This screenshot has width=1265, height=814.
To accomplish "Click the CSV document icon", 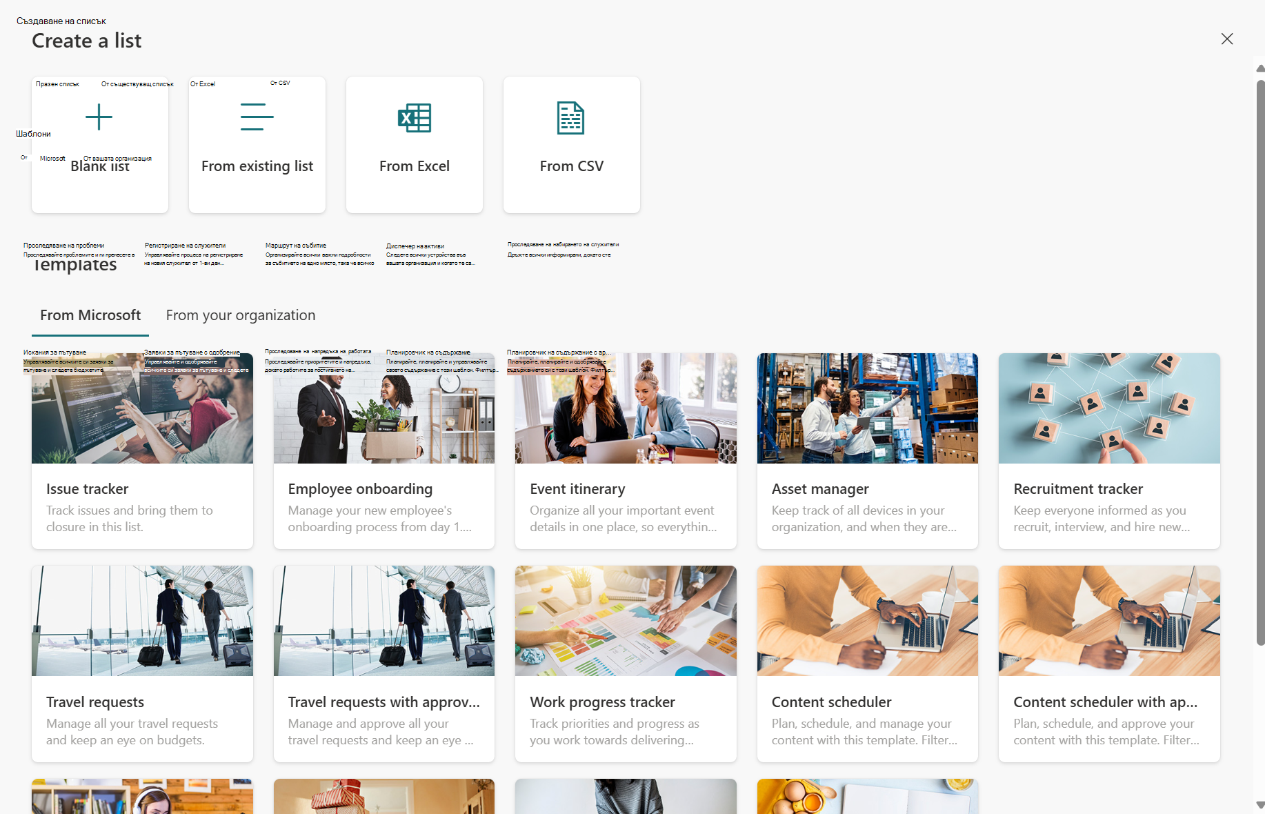I will 570,118.
